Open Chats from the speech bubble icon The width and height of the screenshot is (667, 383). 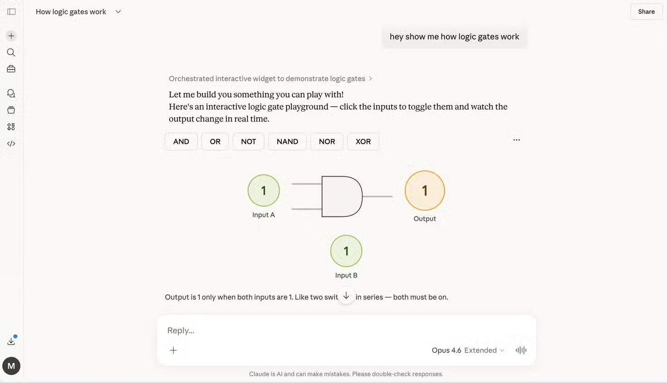[x=11, y=93]
